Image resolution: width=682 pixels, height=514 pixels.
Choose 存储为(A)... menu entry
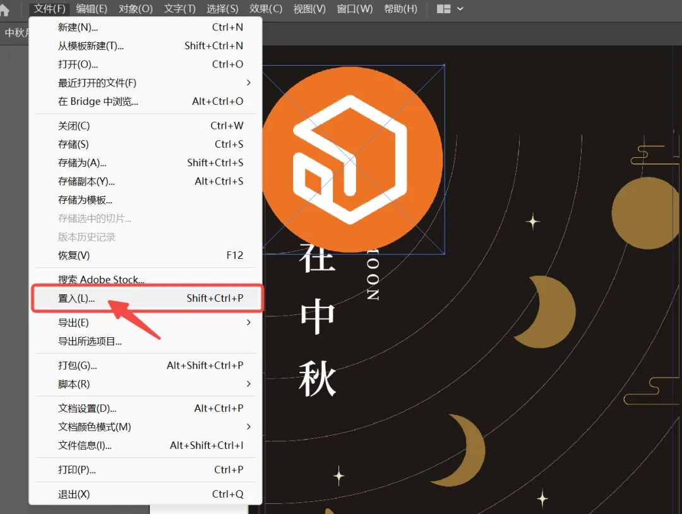[146, 163]
